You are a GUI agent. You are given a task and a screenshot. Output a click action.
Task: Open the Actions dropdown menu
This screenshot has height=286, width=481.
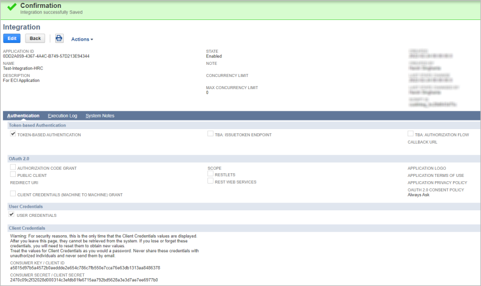click(x=82, y=39)
